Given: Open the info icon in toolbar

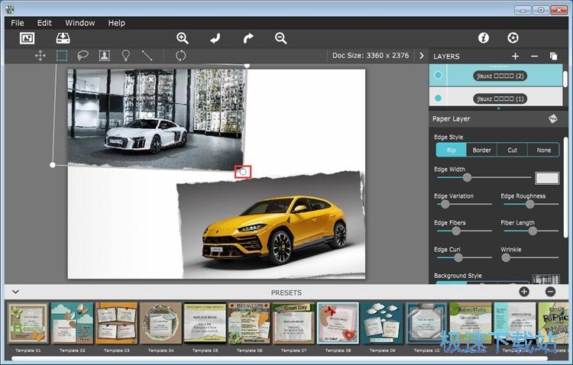Looking at the screenshot, I should pos(483,38).
